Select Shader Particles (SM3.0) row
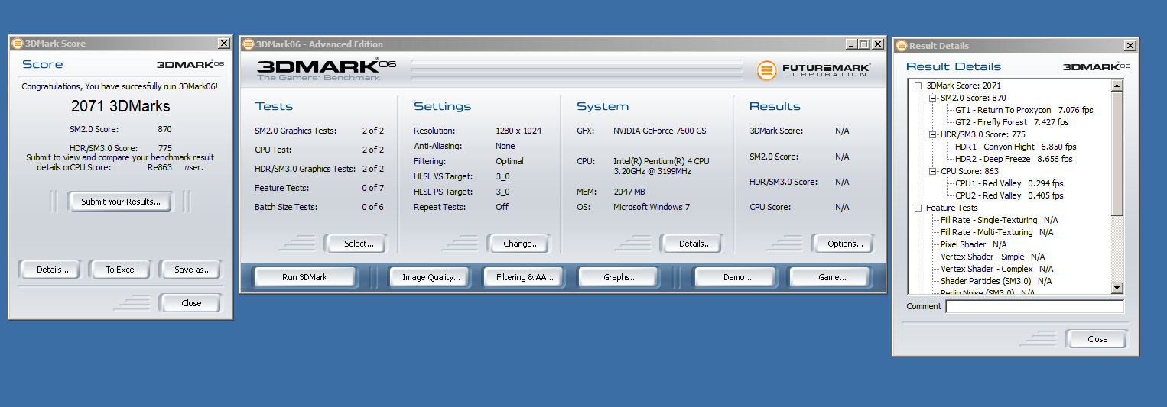1167x407 pixels. (996, 281)
